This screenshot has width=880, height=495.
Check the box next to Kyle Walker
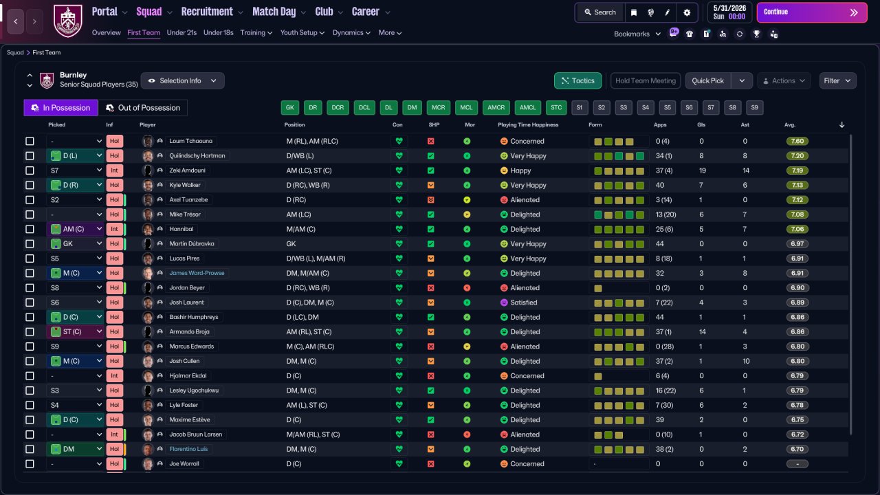30,185
